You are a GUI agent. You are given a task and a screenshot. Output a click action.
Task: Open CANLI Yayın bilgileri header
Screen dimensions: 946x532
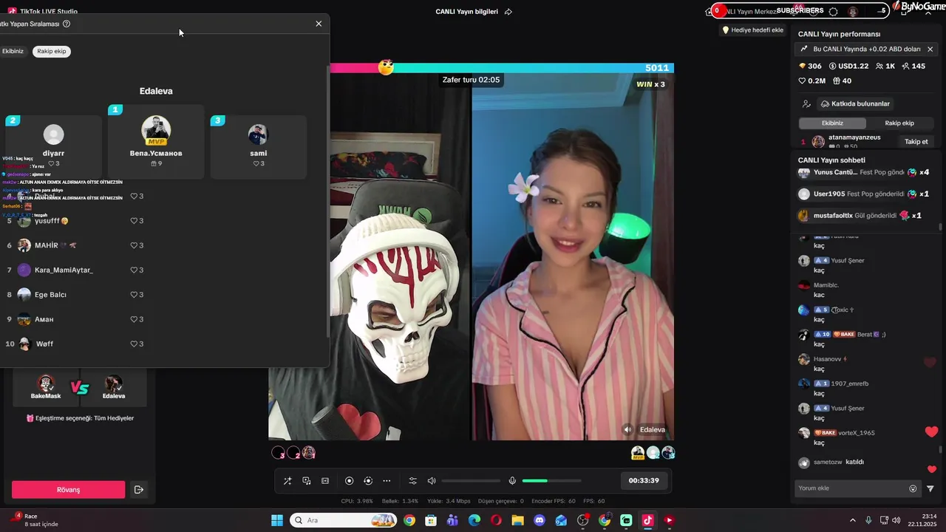[x=466, y=12]
